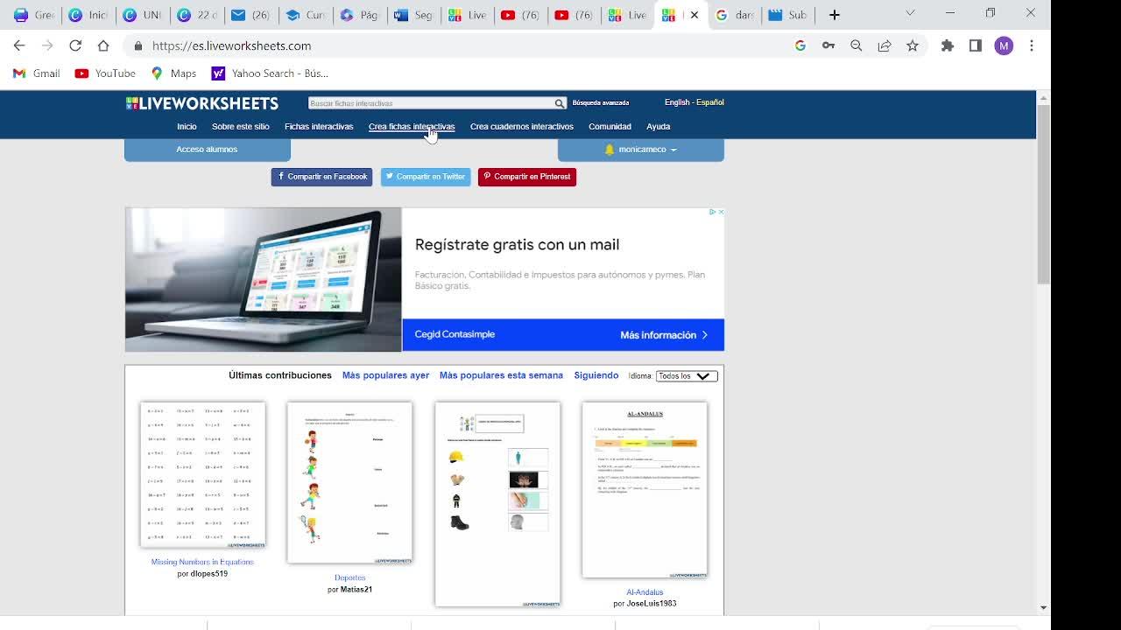Open the Yahoo Search bookmark
This screenshot has height=630, width=1121.
coord(270,73)
